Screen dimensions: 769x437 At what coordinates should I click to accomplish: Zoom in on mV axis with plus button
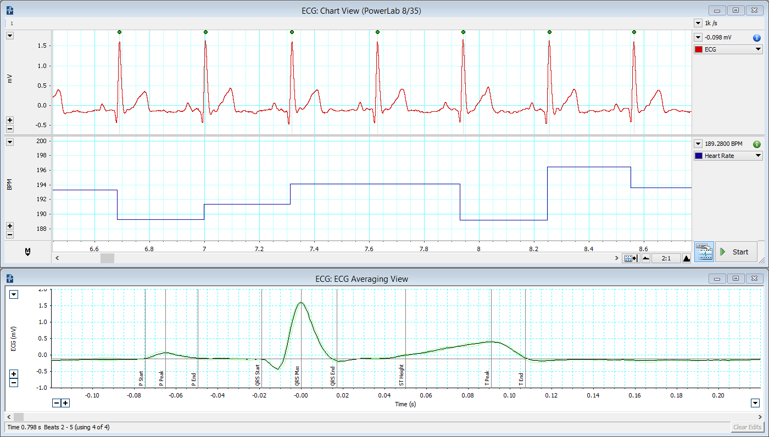click(10, 120)
